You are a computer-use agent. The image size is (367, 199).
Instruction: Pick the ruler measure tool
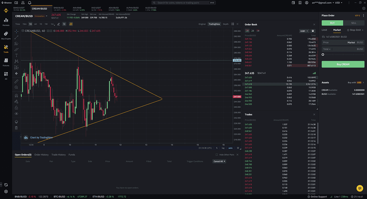(16, 81)
